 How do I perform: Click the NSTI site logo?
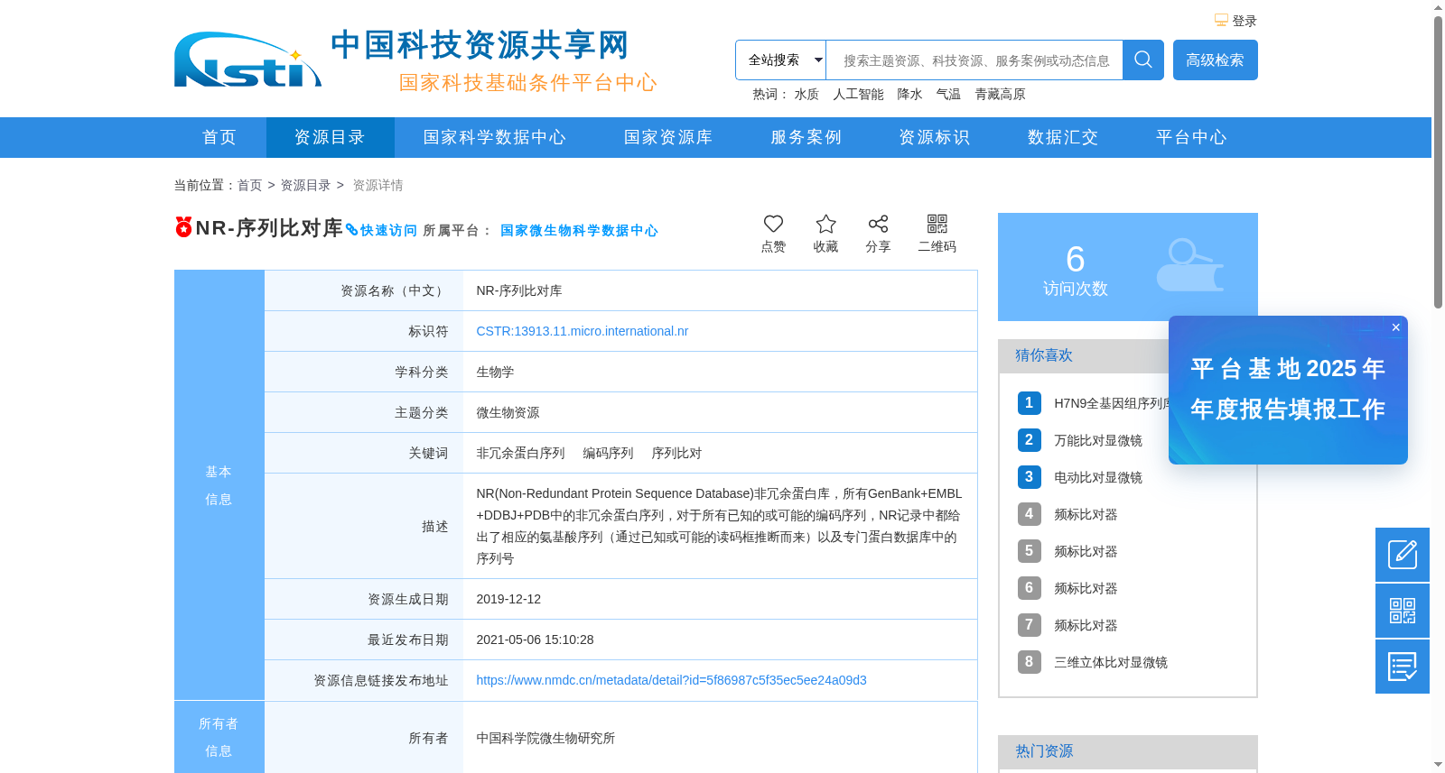[x=247, y=60]
